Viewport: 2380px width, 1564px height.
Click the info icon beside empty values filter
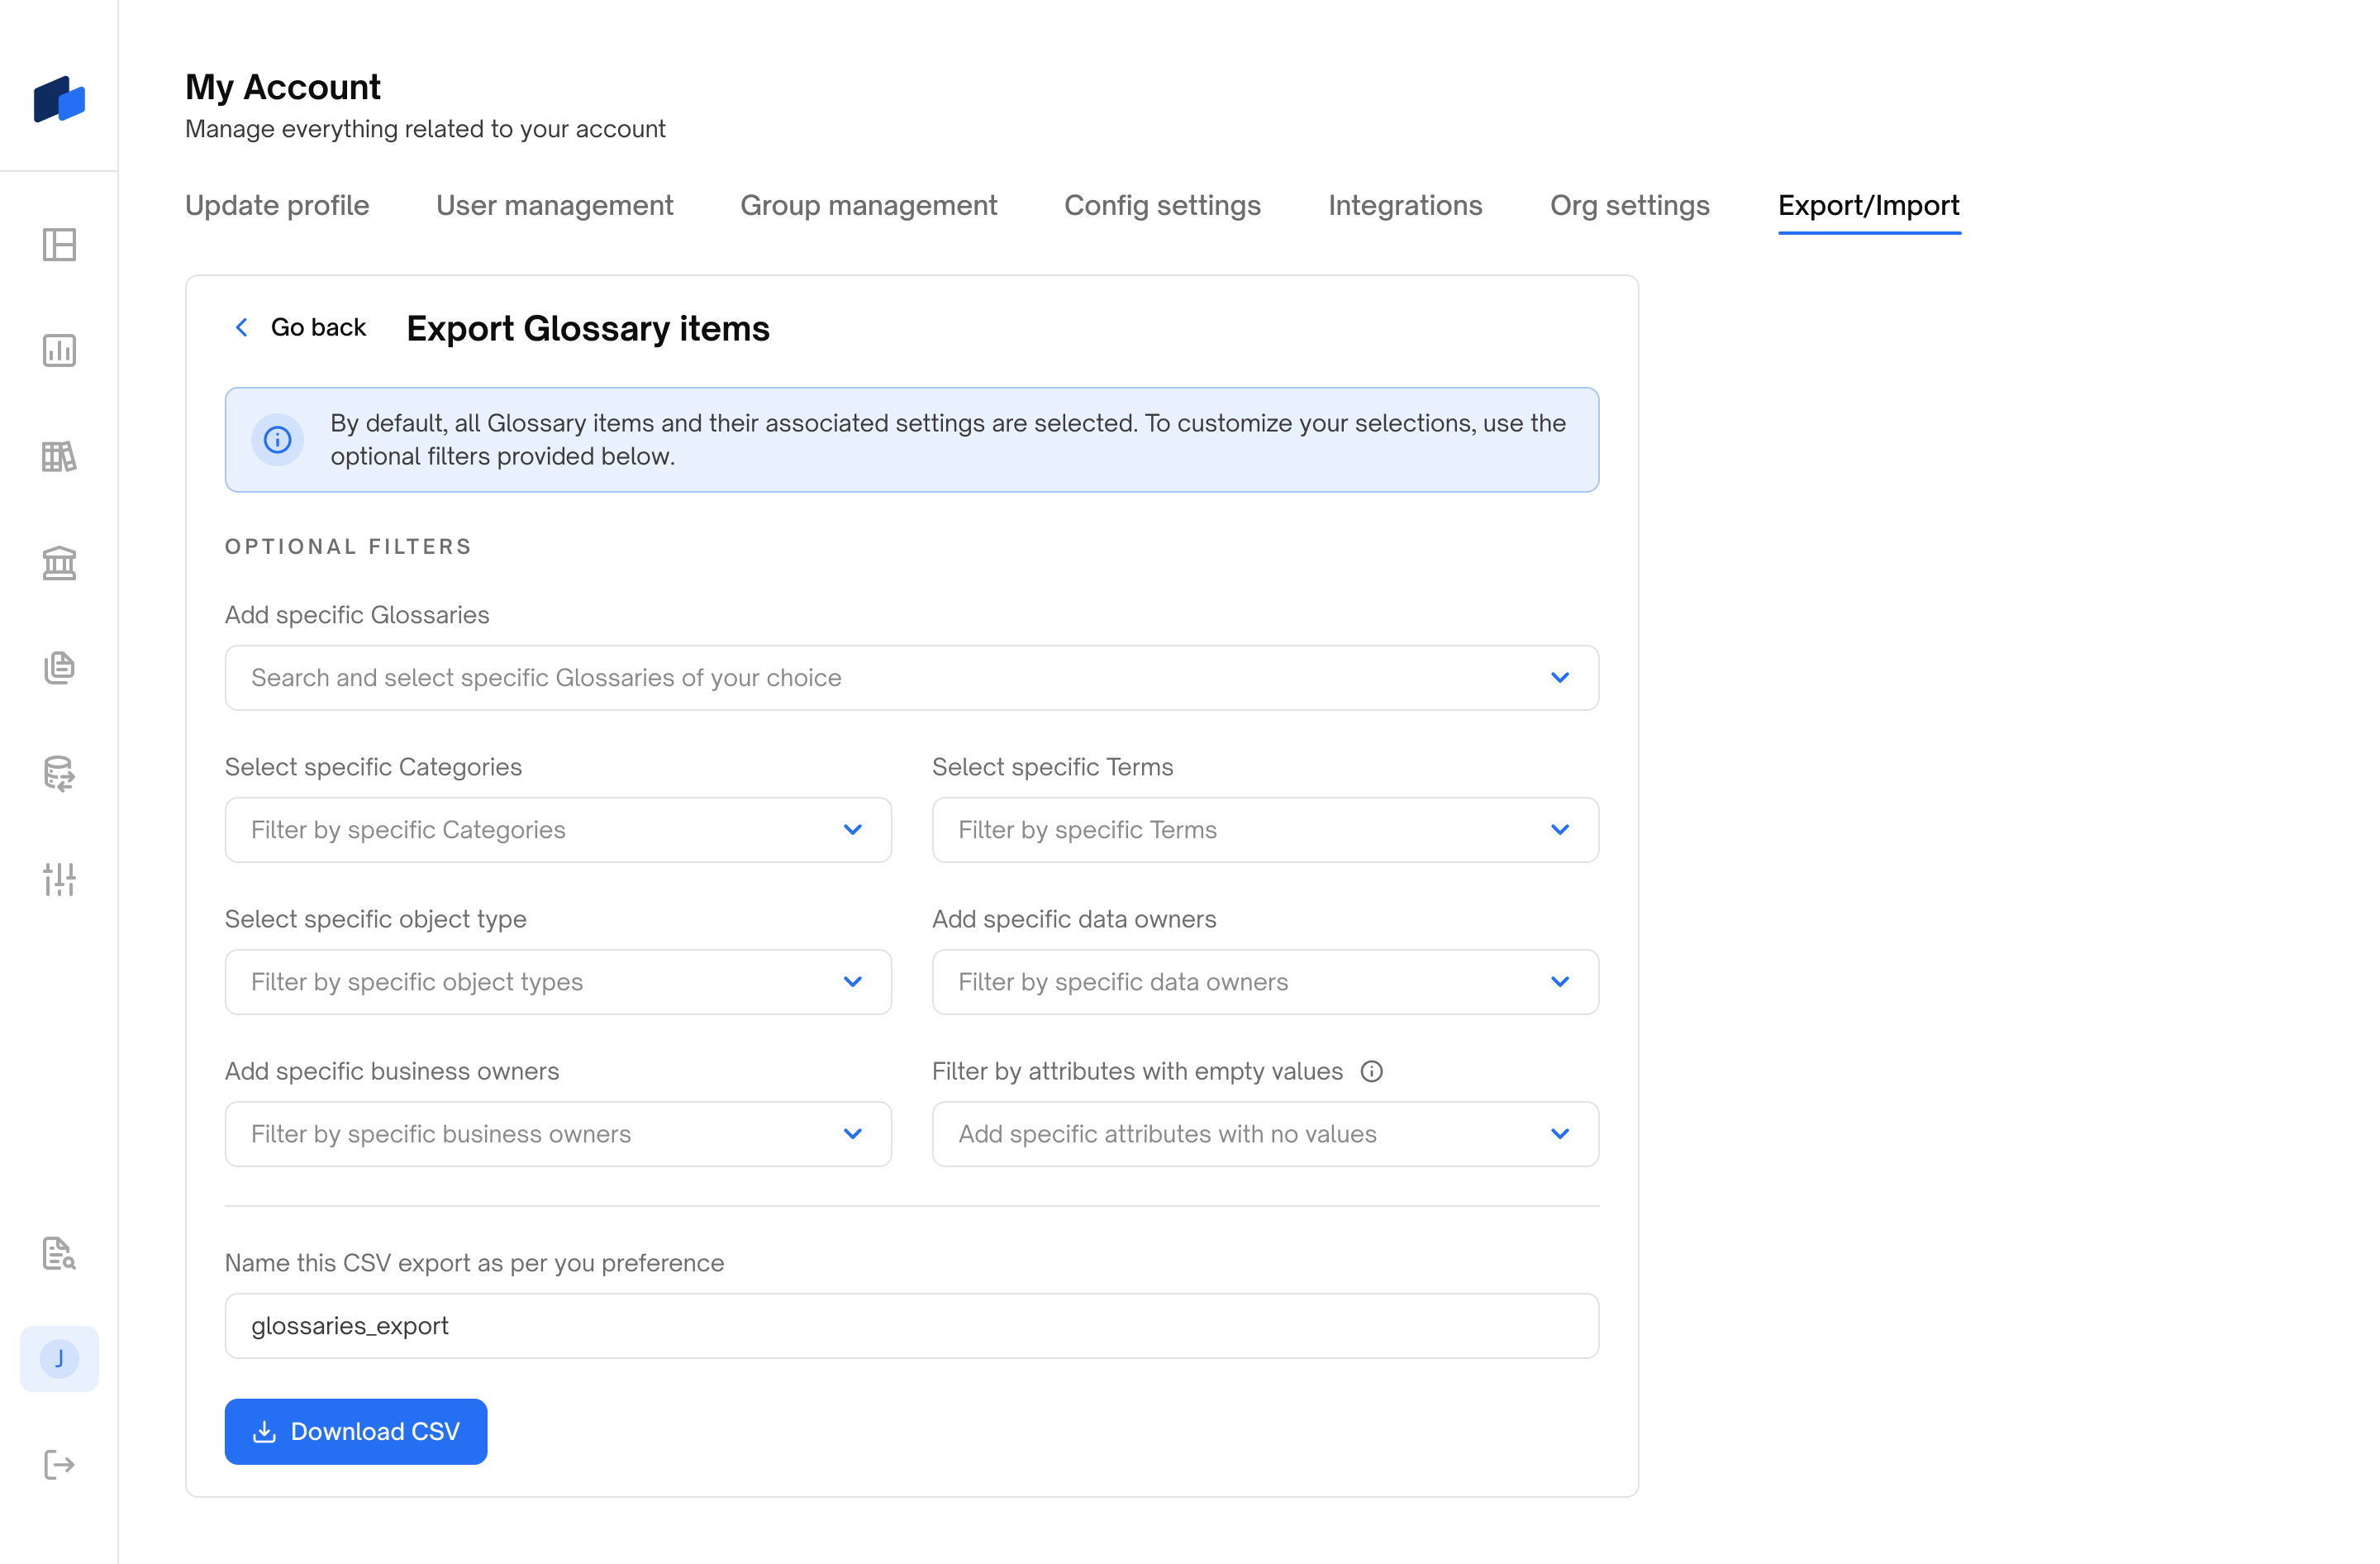tap(1372, 1072)
